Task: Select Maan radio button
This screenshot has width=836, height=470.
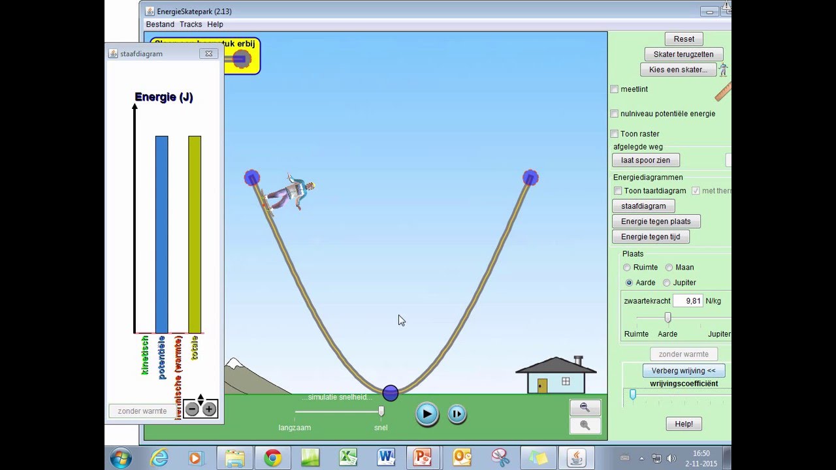Action: 669,268
